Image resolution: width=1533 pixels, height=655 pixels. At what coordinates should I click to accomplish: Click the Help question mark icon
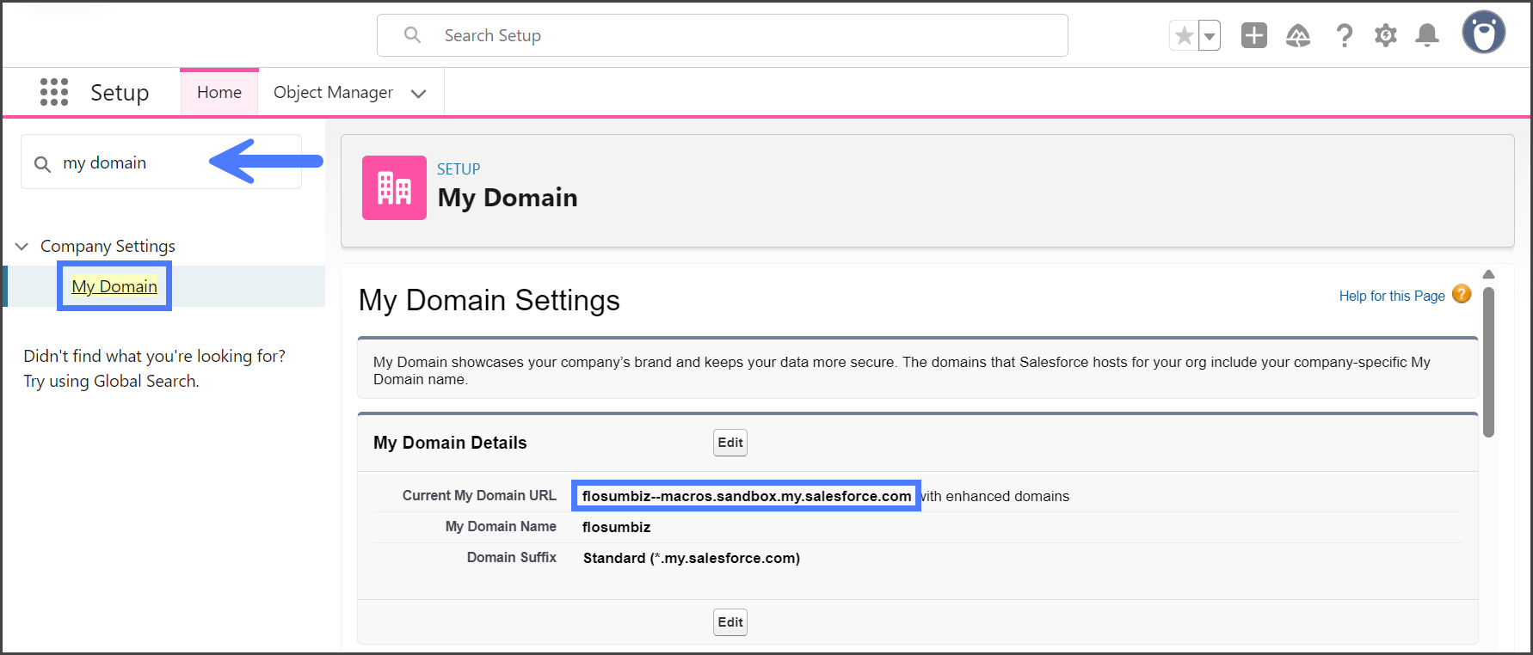coord(1344,35)
